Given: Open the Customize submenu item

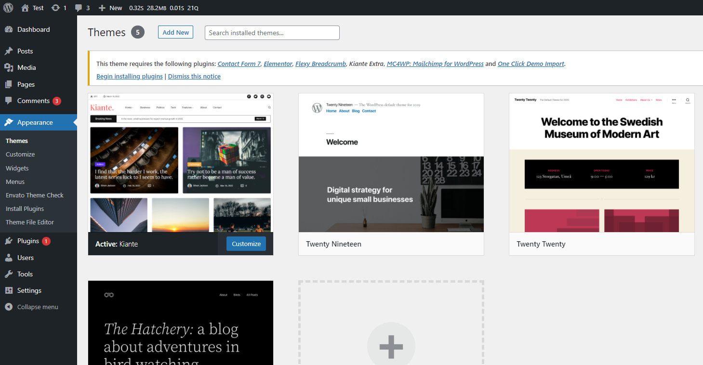Looking at the screenshot, I should point(20,154).
